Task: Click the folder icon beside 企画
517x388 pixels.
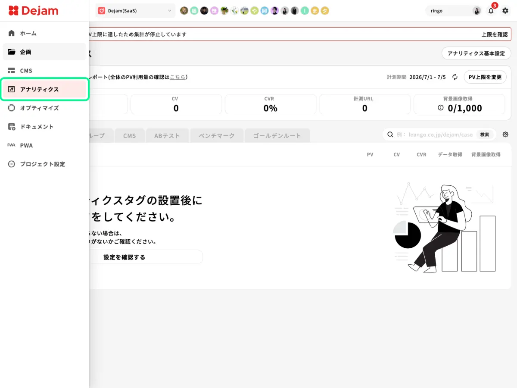Action: (12, 52)
